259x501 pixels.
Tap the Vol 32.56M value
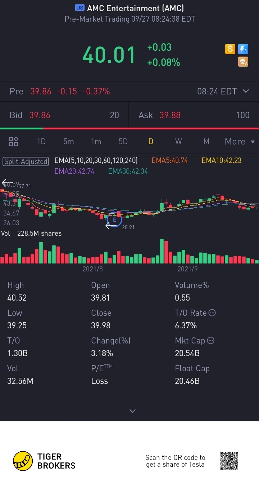(x=20, y=381)
